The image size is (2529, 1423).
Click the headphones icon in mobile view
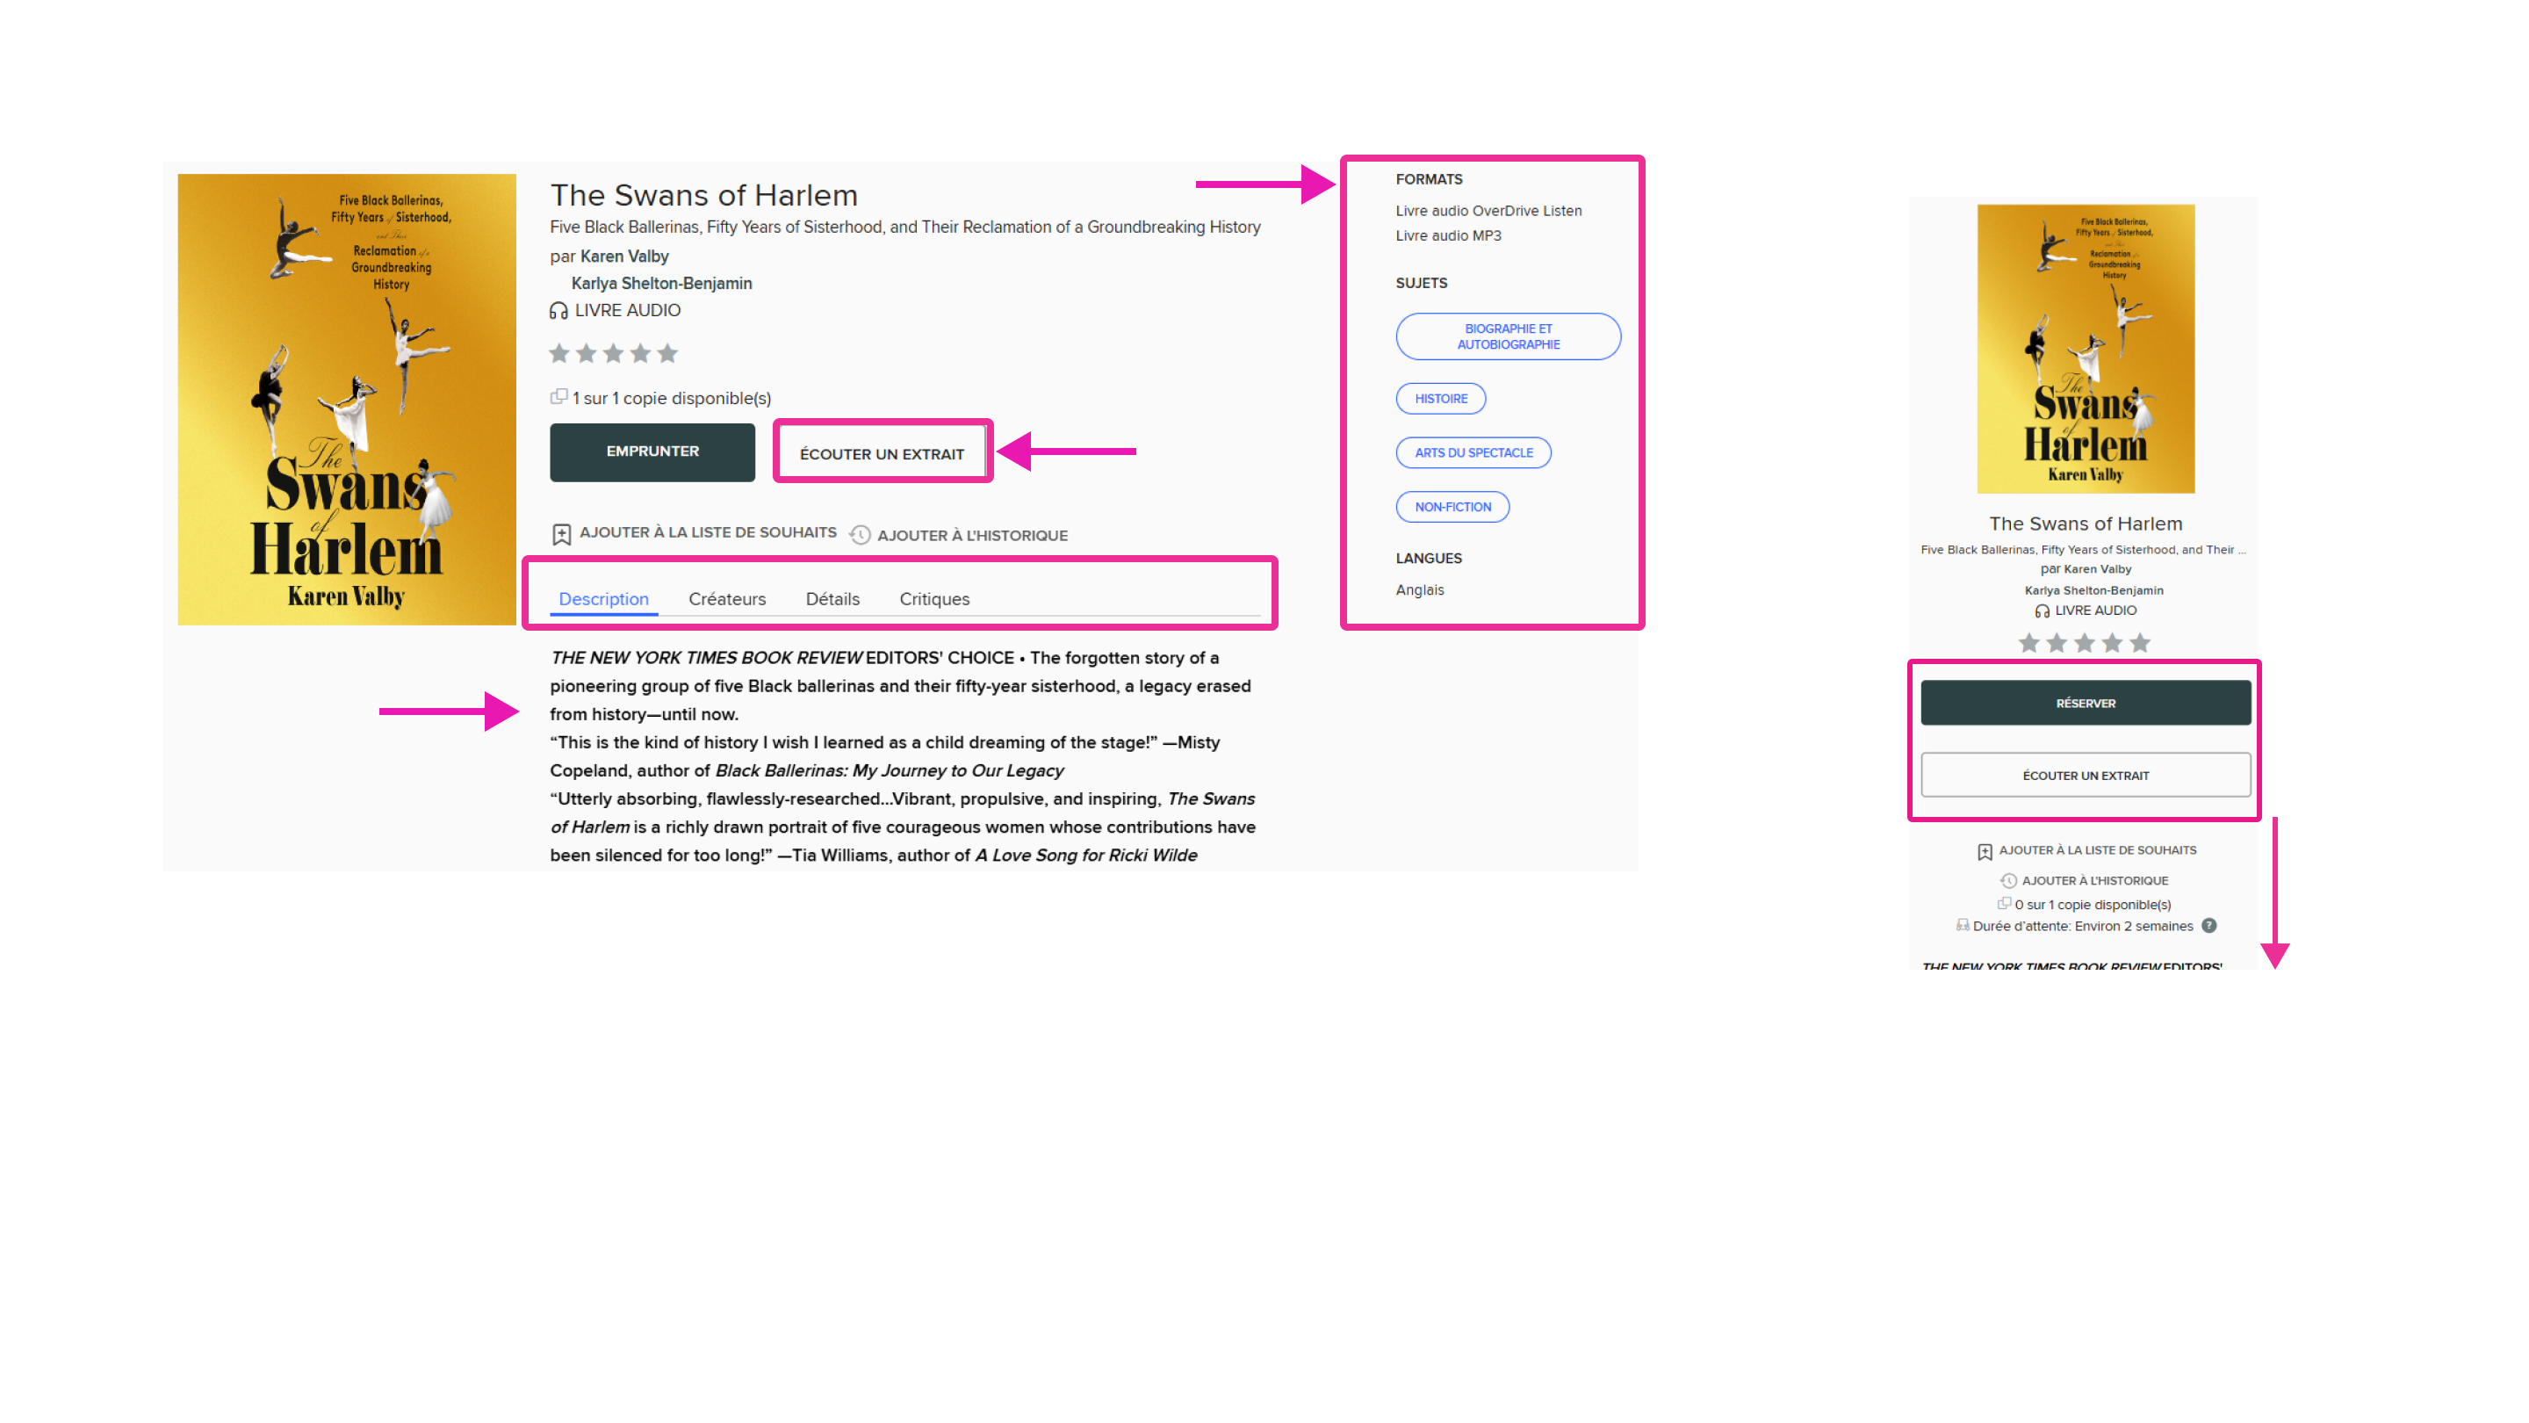[2042, 610]
